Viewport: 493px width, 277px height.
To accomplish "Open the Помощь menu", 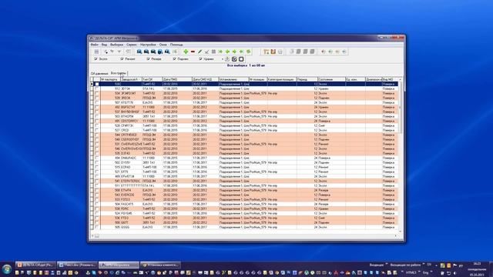I will 176,45.
